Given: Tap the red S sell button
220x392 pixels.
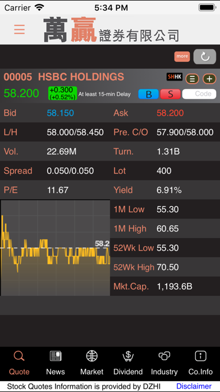Looking at the screenshot, I should tap(171, 94).
